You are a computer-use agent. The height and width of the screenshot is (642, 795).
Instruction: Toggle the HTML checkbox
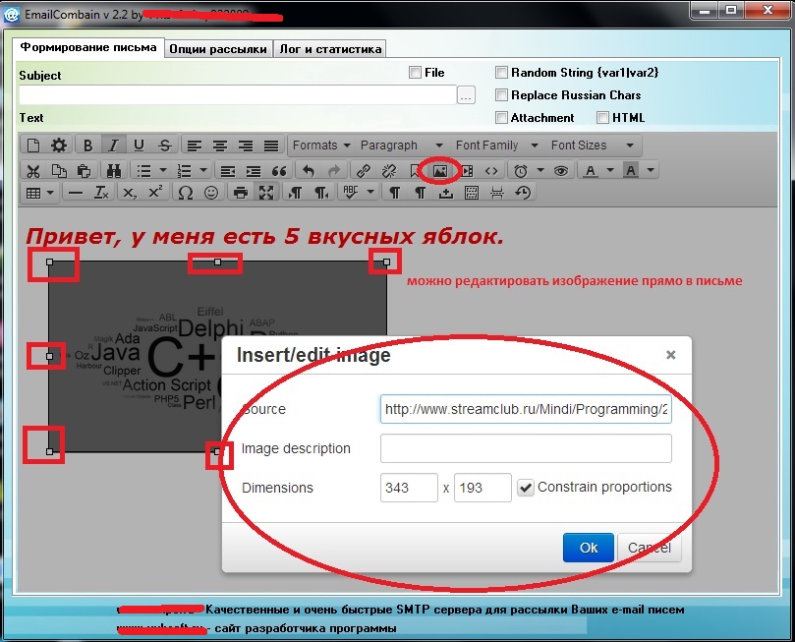(602, 118)
